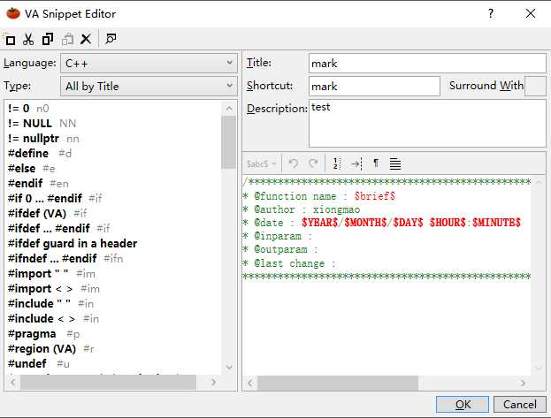Click snippet list scroll down arrow
Viewport: 551px width, 418px height.
(x=229, y=367)
